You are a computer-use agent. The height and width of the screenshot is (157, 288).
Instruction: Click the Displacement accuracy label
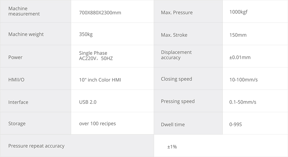coord(176,55)
